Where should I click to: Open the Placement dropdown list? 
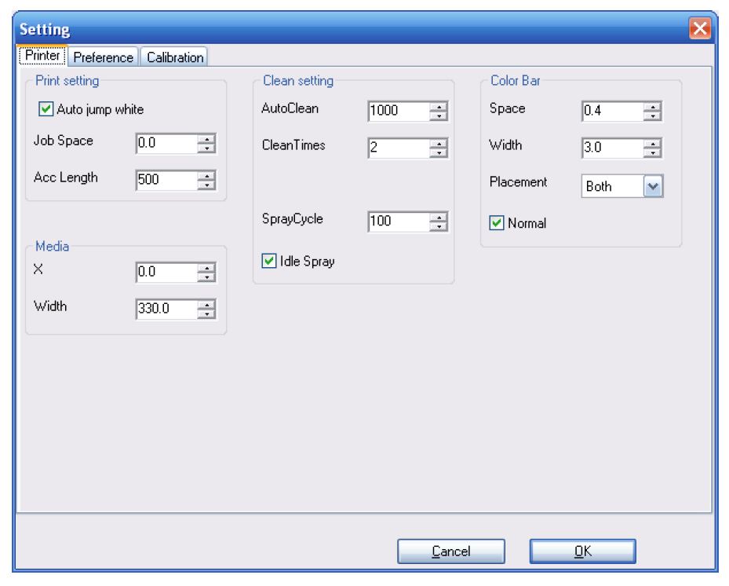tap(653, 187)
